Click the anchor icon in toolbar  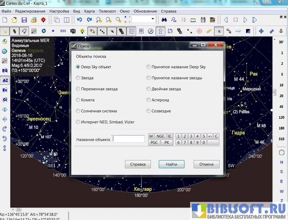click(280, 31)
